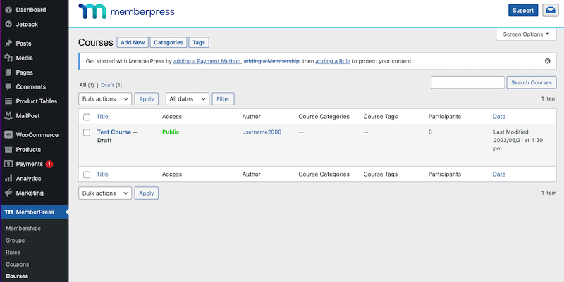This screenshot has width=564, height=282.
Task: Click the bottom Apply button
Action: (147, 193)
